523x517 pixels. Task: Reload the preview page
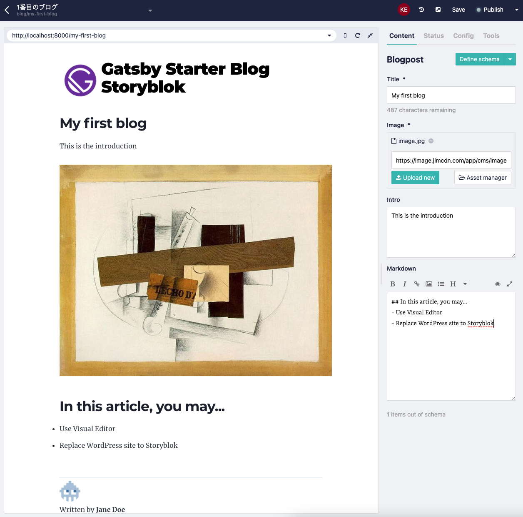(357, 35)
